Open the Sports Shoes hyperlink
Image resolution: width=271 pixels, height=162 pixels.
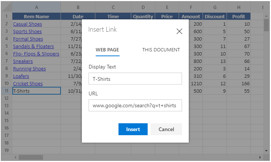27,32
